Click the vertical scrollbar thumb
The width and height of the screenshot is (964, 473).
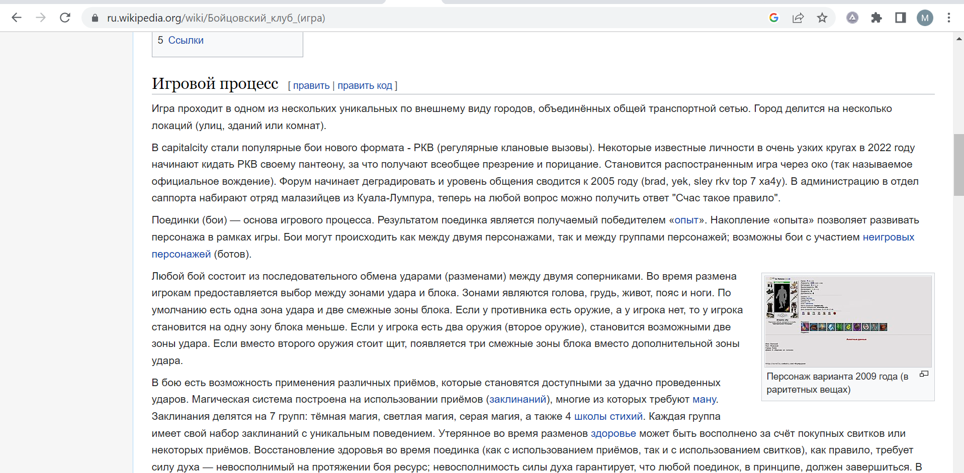pyautogui.click(x=958, y=165)
